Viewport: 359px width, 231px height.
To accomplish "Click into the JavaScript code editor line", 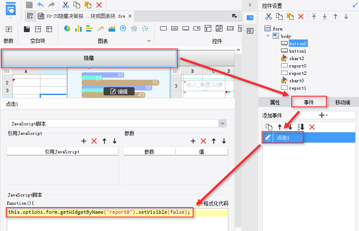I will pos(118,213).
